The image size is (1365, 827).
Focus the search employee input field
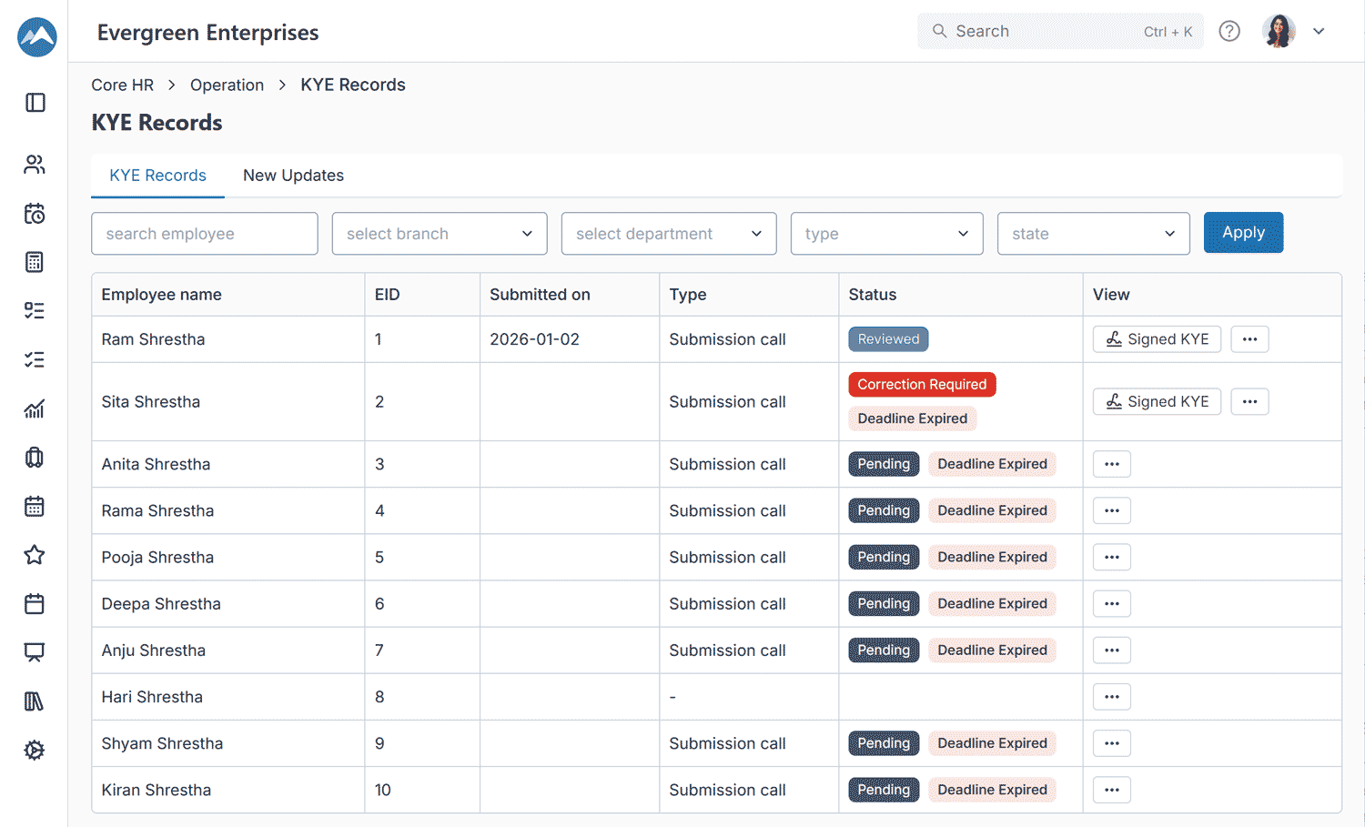205,234
